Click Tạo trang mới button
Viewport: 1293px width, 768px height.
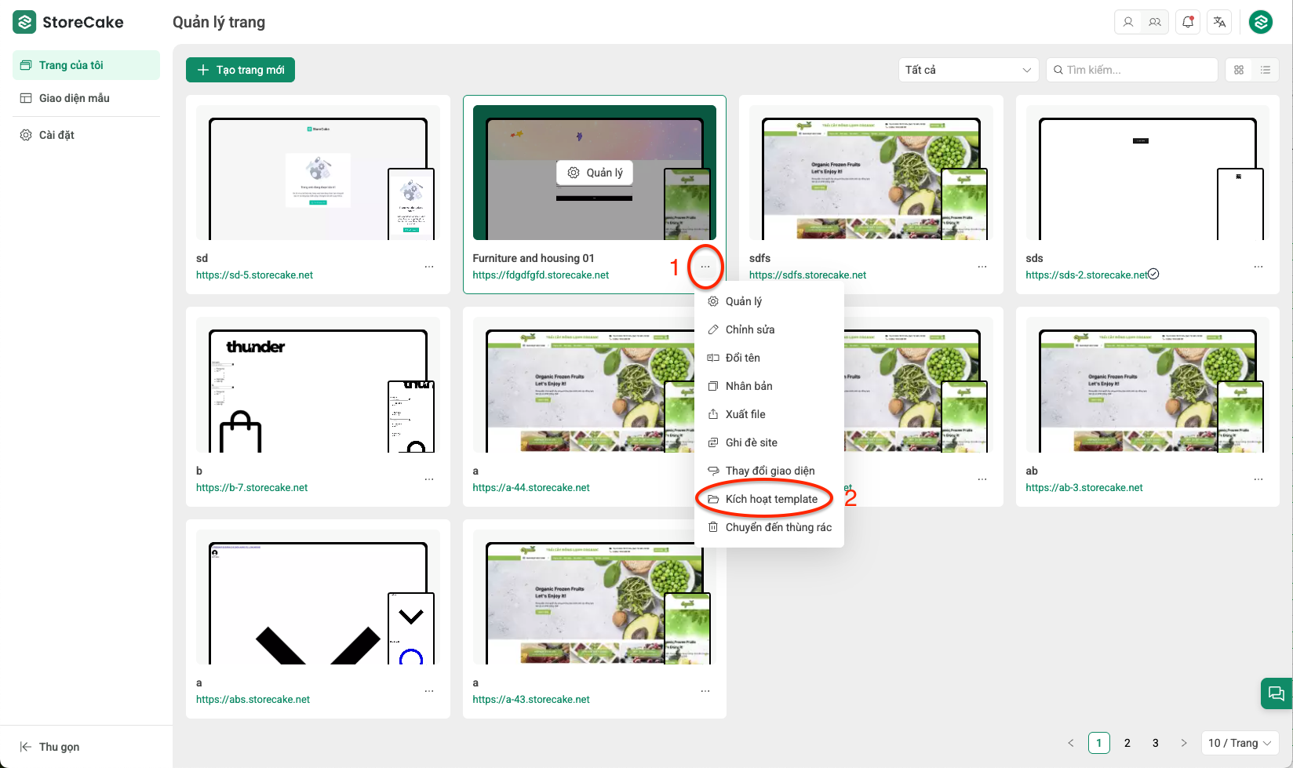click(241, 70)
